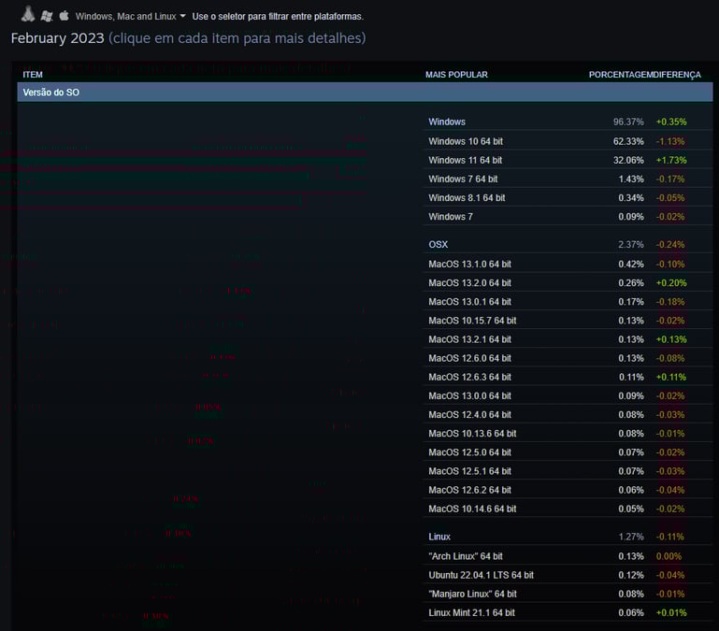
Task: Click the "Manjaro Linux" 64 bit row
Action: pyautogui.click(x=568, y=594)
